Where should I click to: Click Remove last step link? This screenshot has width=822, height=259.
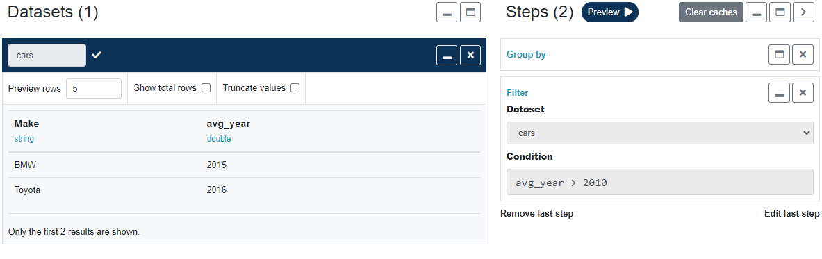pyautogui.click(x=537, y=213)
